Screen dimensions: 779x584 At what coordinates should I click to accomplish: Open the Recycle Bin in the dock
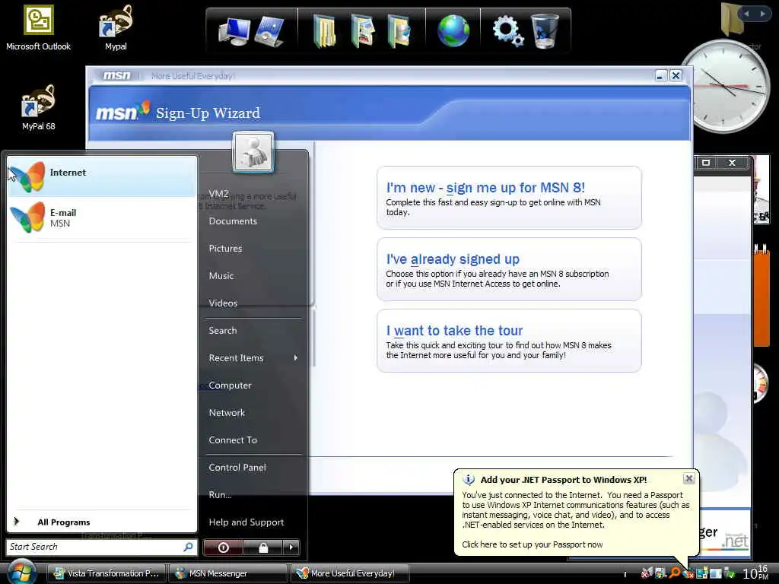pos(545,30)
